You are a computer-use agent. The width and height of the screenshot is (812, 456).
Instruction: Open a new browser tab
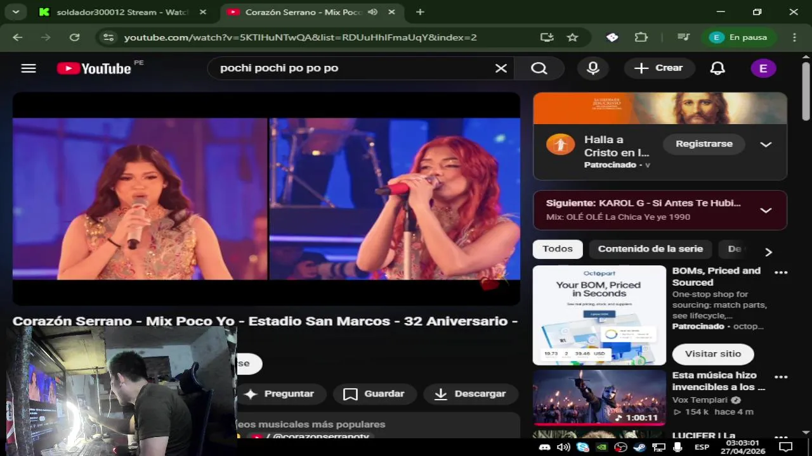tap(420, 12)
